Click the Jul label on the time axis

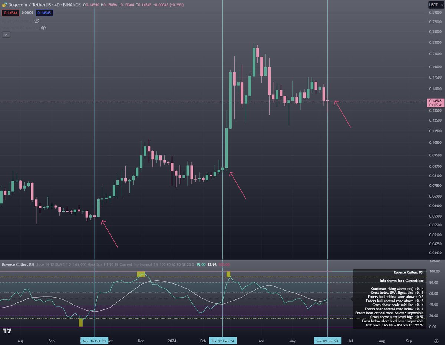pyautogui.click(x=351, y=341)
